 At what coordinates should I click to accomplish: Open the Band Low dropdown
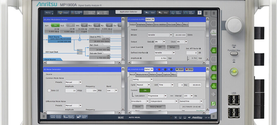coord(112,91)
